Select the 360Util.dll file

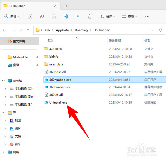pyautogui.click(x=105, y=95)
